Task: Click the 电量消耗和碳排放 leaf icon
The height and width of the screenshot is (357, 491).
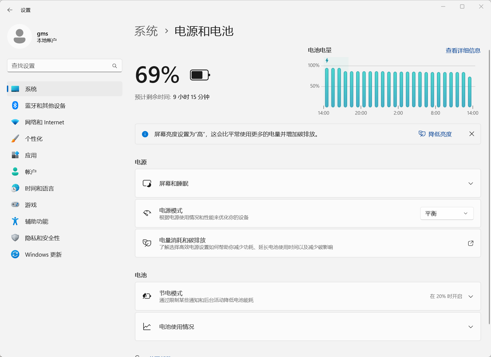Action: click(x=147, y=243)
